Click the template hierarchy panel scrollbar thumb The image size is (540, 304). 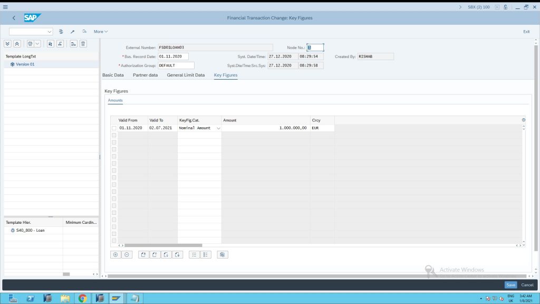(x=66, y=274)
